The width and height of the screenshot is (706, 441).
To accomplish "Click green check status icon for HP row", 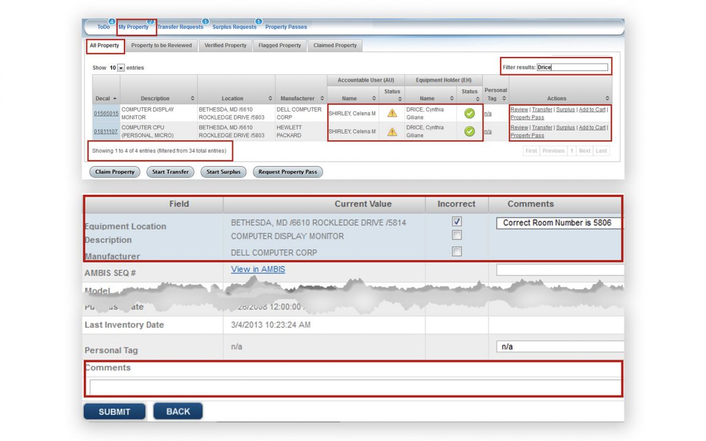I will 469,131.
